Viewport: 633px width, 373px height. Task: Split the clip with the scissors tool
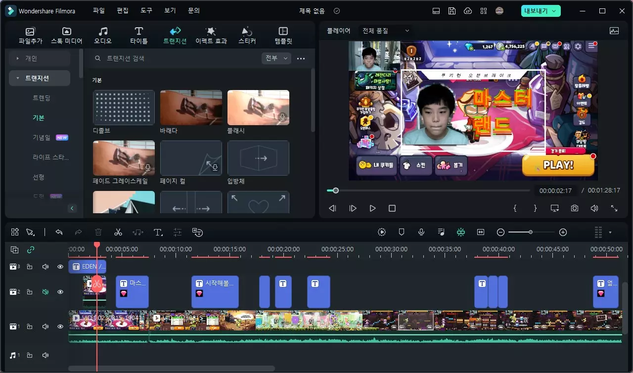tap(118, 232)
